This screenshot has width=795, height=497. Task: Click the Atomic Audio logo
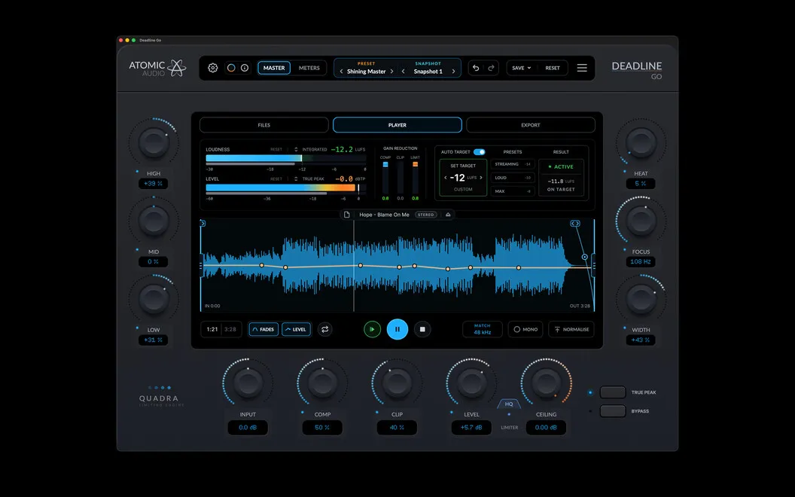click(157, 68)
